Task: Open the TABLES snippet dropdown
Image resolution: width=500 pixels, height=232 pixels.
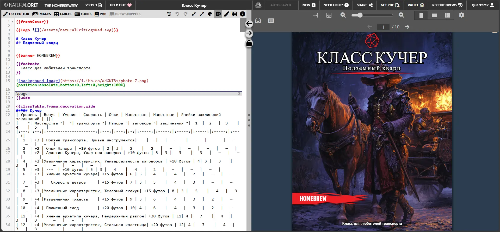Action: coord(63,14)
